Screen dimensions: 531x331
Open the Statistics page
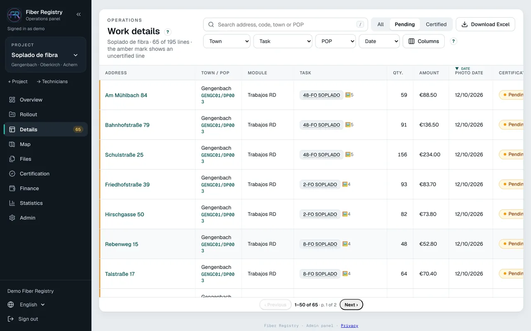(x=46, y=203)
